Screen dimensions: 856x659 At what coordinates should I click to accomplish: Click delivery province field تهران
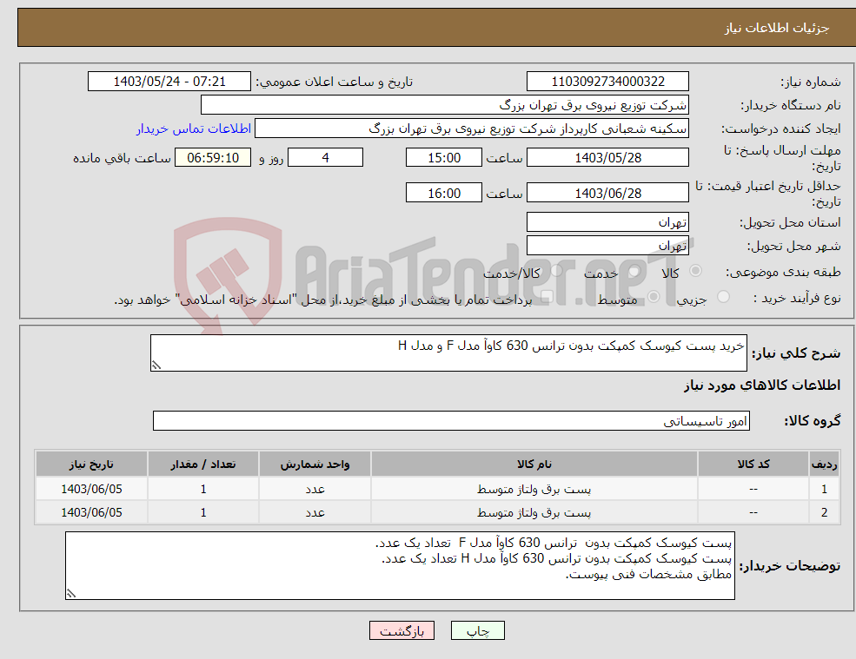pyautogui.click(x=607, y=222)
